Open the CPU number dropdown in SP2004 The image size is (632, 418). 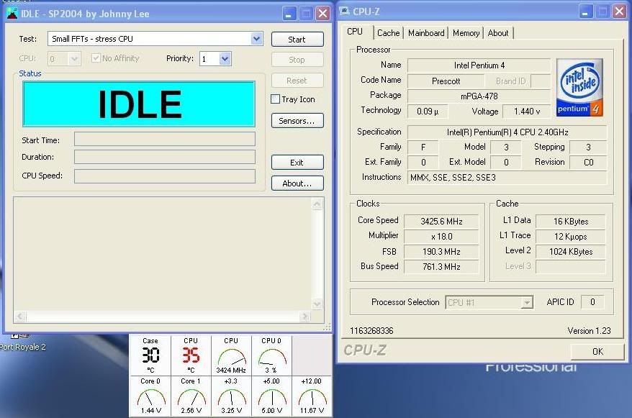(x=74, y=59)
